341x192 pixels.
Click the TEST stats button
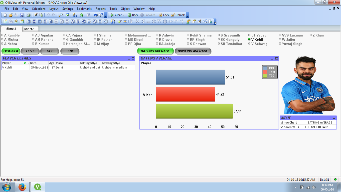(30, 51)
